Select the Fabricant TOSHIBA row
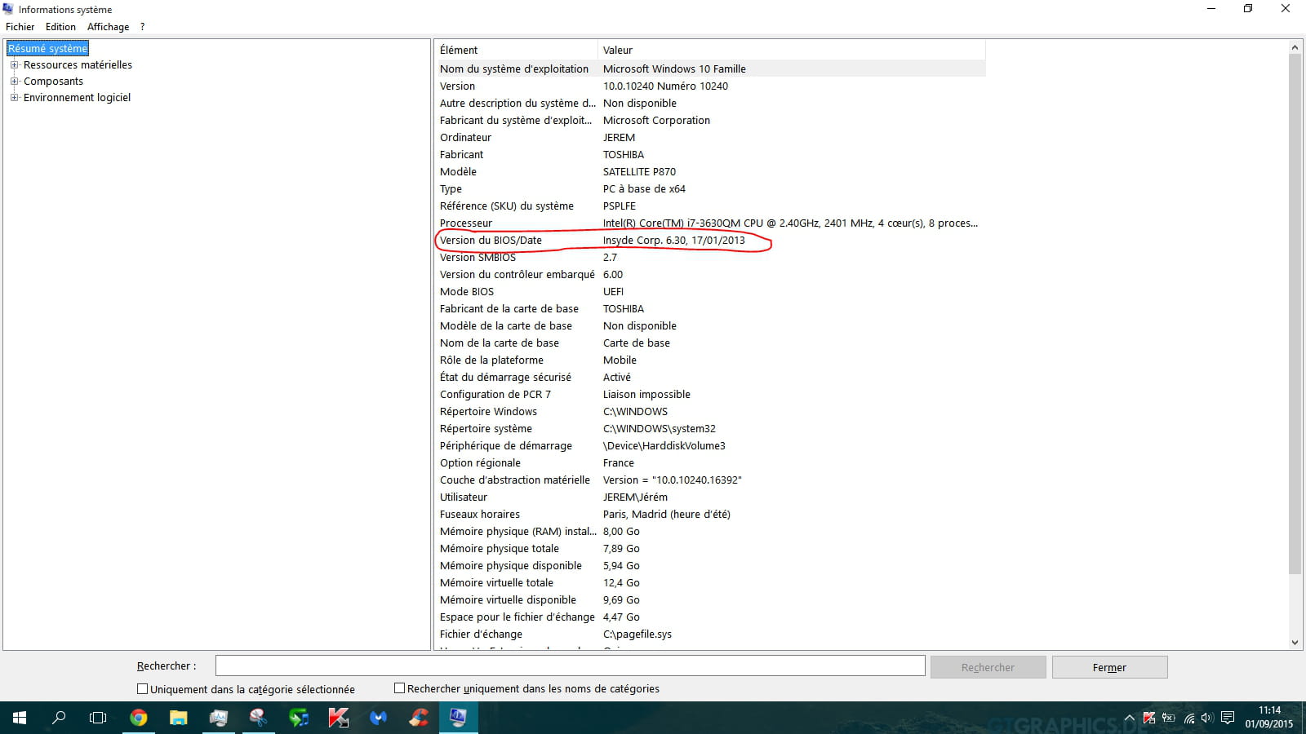 pyautogui.click(x=710, y=154)
